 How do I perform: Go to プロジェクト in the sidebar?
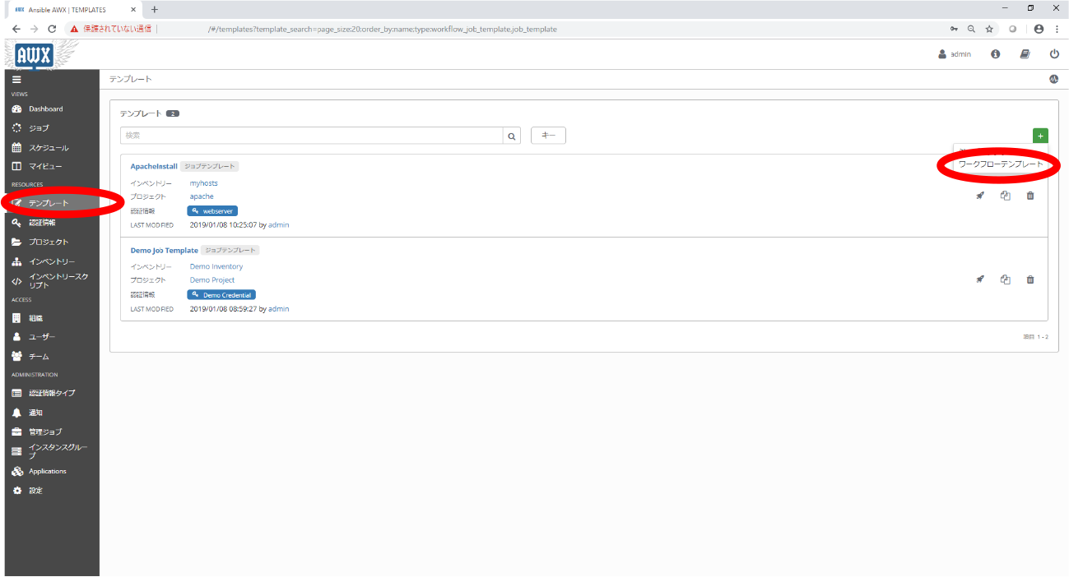pyautogui.click(x=49, y=242)
